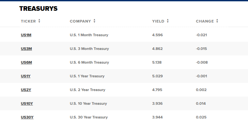248x125 pixels.
Task: Sort table by Company arrows icon
Action: pos(94,21)
